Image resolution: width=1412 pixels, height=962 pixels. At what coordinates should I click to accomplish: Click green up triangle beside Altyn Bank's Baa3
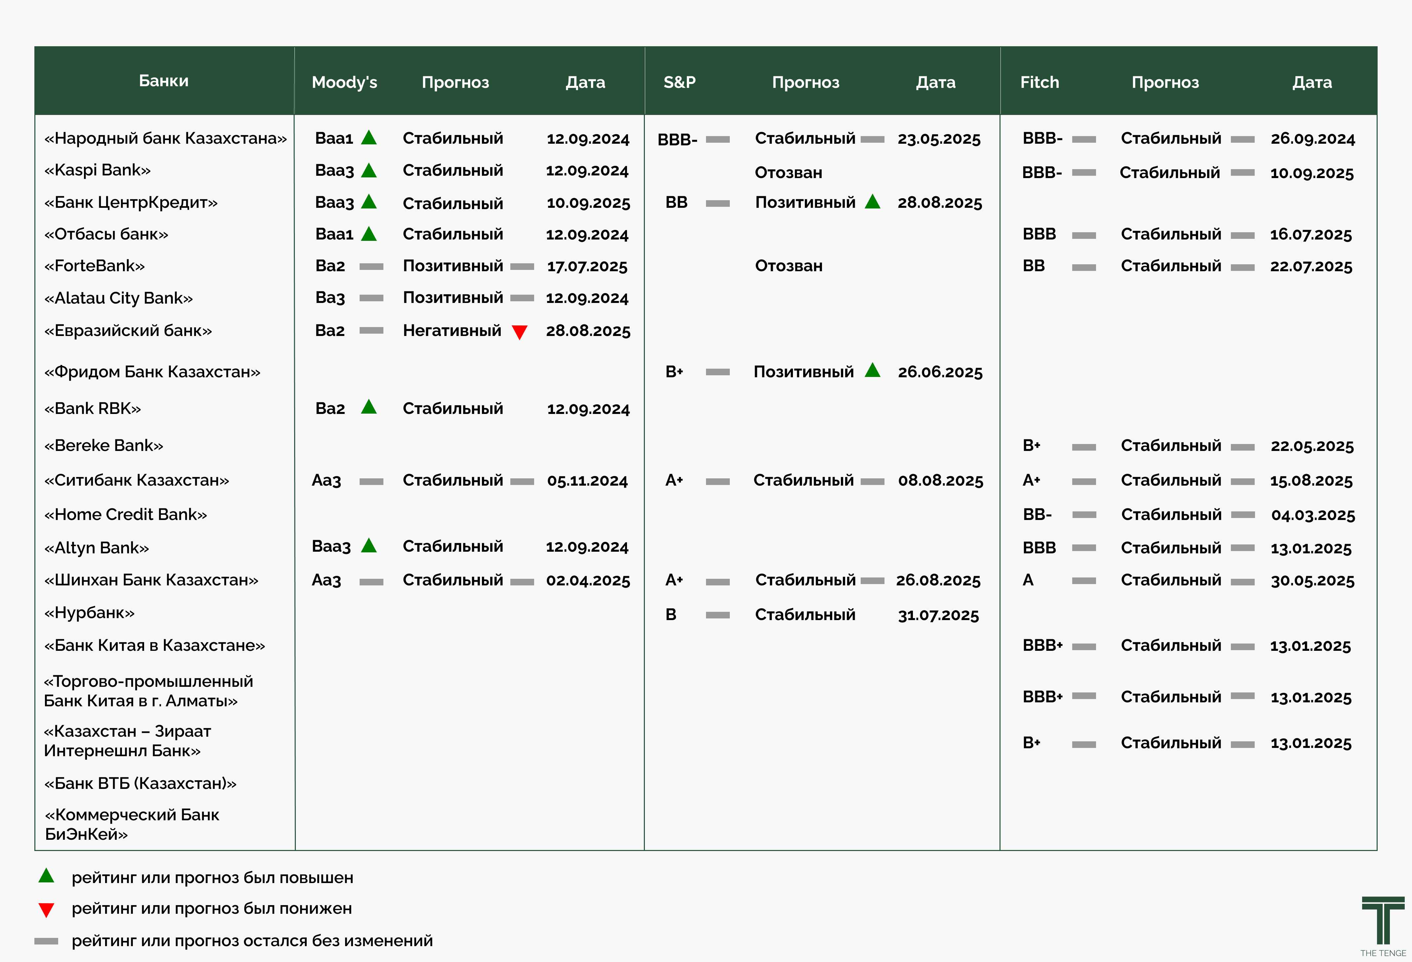369,545
